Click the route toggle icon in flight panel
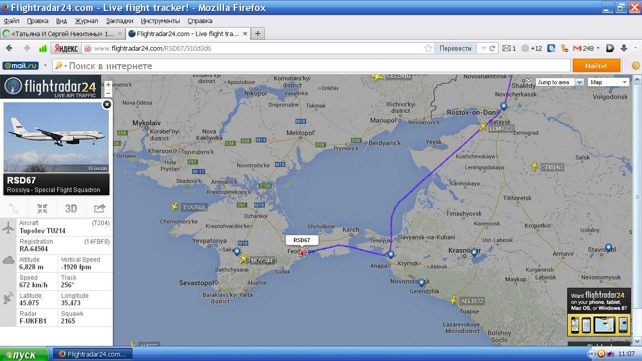This screenshot has width=642, height=361. (14, 209)
